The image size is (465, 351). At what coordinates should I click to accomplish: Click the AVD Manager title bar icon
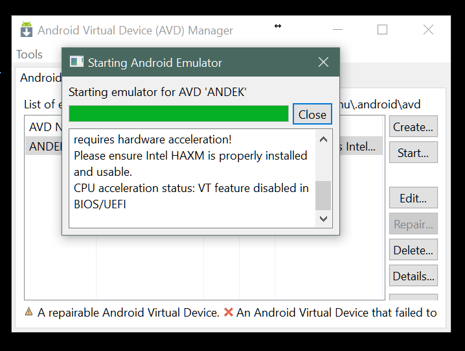click(x=27, y=30)
